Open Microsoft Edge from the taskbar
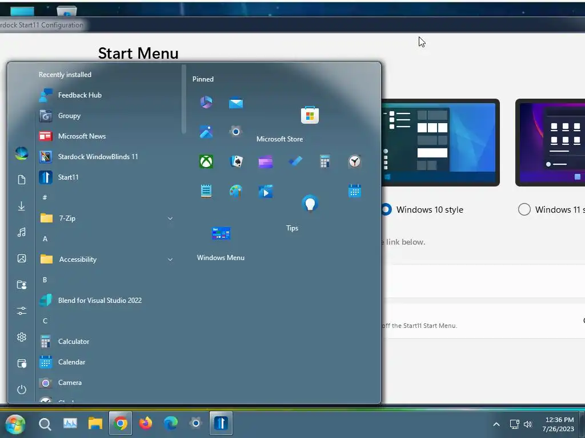This screenshot has width=585, height=438. 170,424
